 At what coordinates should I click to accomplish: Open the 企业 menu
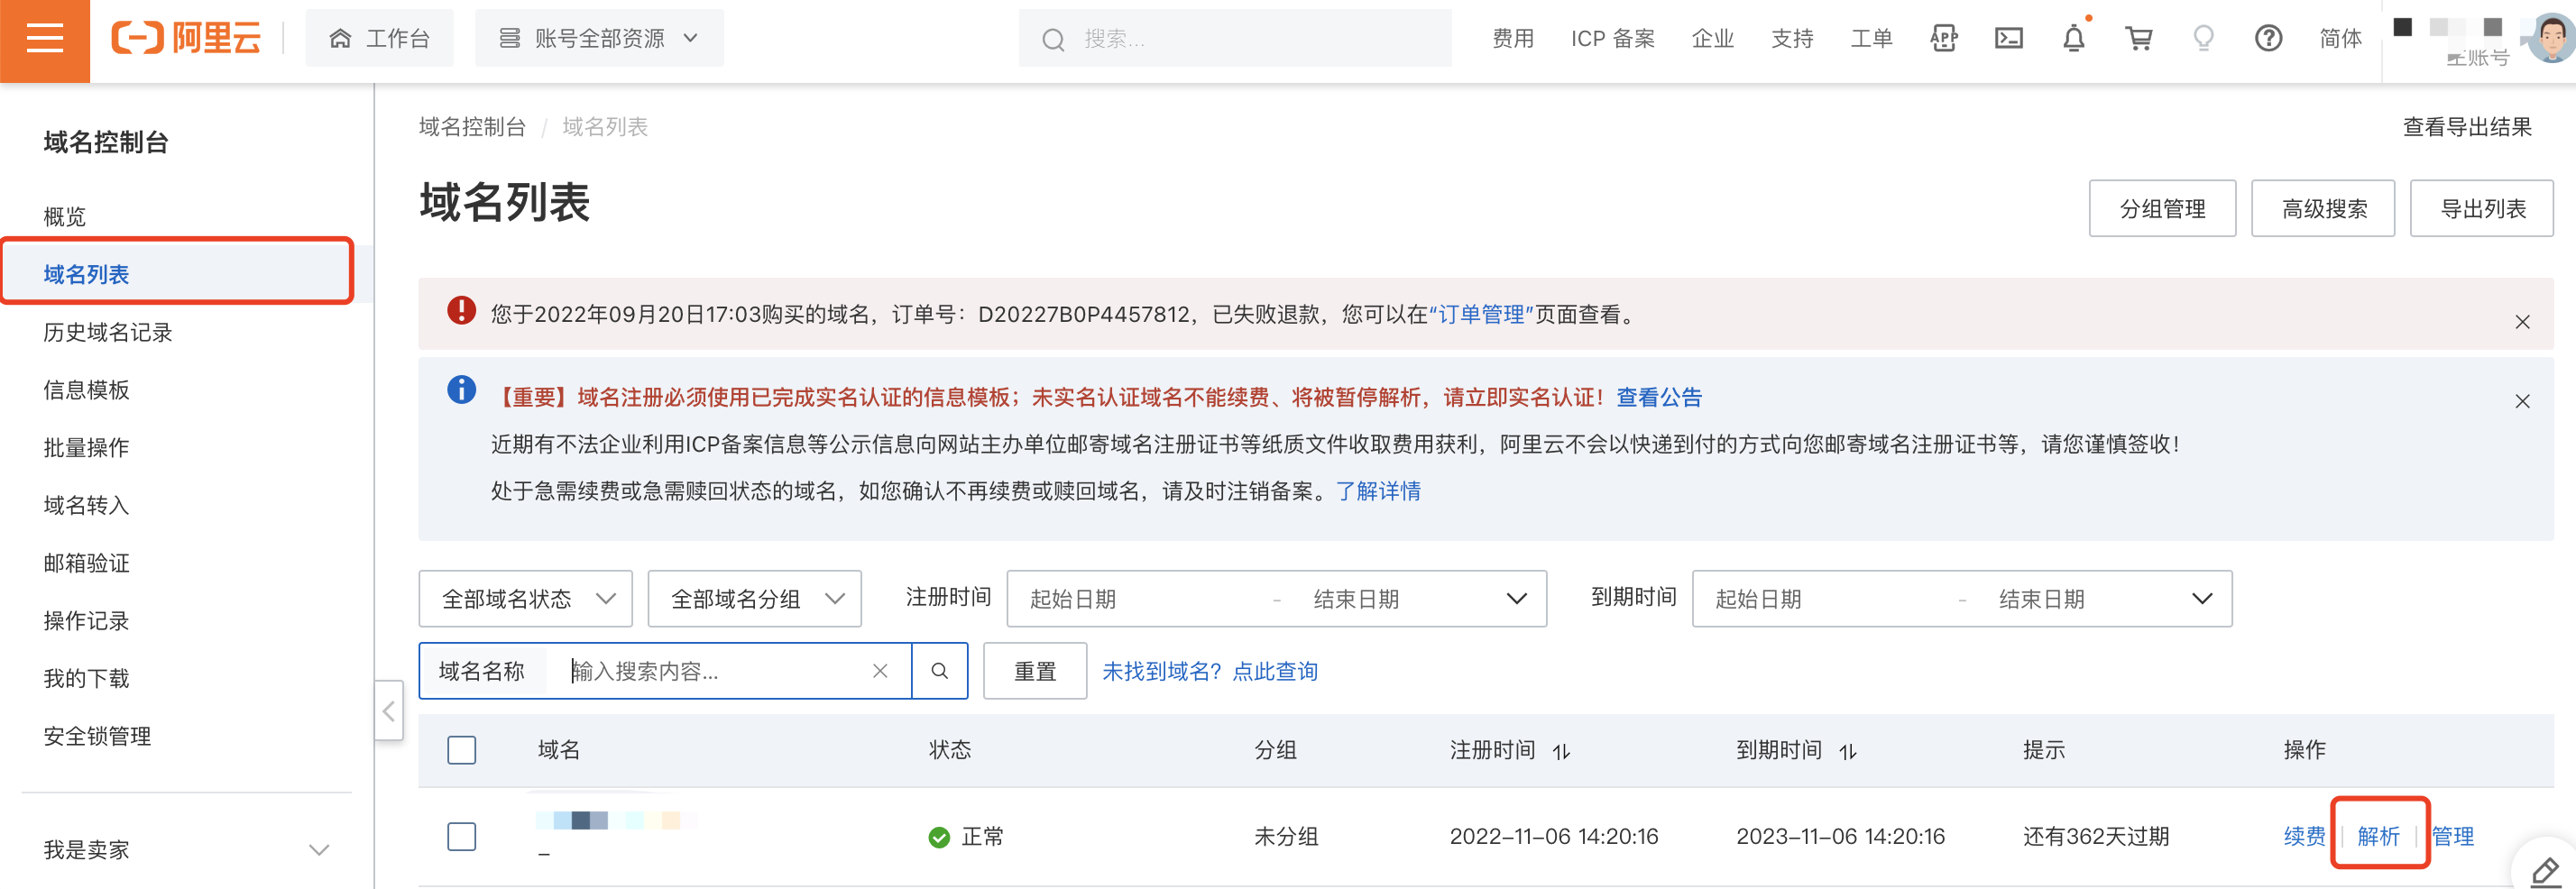[x=1712, y=39]
